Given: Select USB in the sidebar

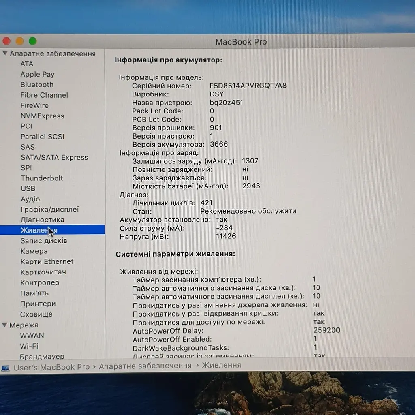Looking at the screenshot, I should (x=28, y=188).
